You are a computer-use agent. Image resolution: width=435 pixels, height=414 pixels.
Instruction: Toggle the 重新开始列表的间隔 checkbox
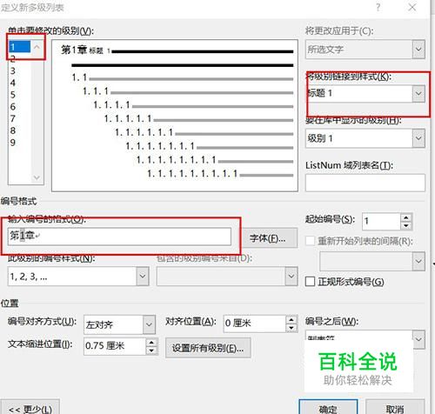(x=310, y=241)
